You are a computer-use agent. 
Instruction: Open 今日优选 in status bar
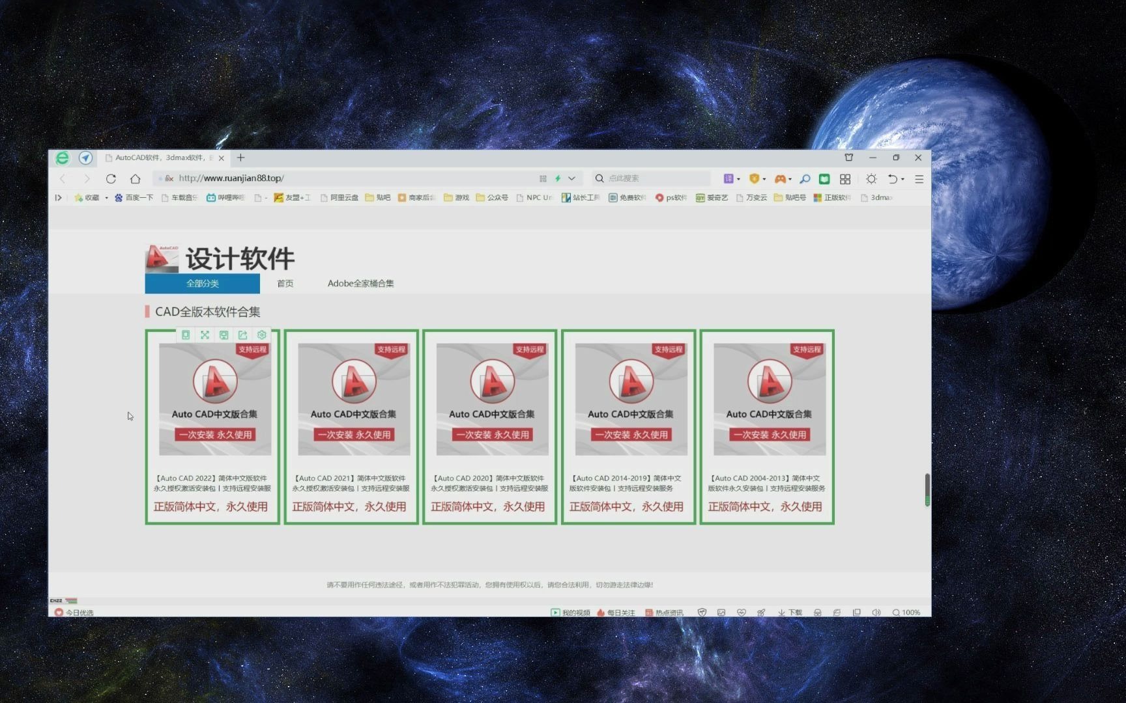coord(74,613)
